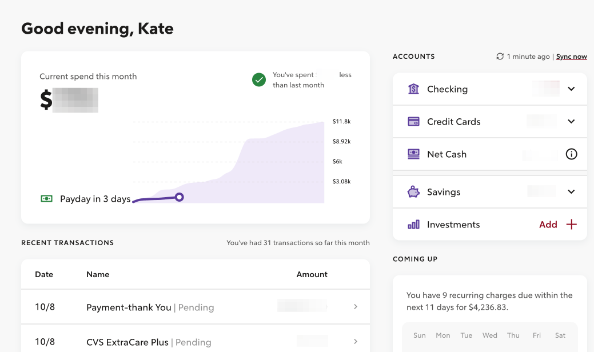
Task: Click the Savings account label
Action: tap(444, 192)
